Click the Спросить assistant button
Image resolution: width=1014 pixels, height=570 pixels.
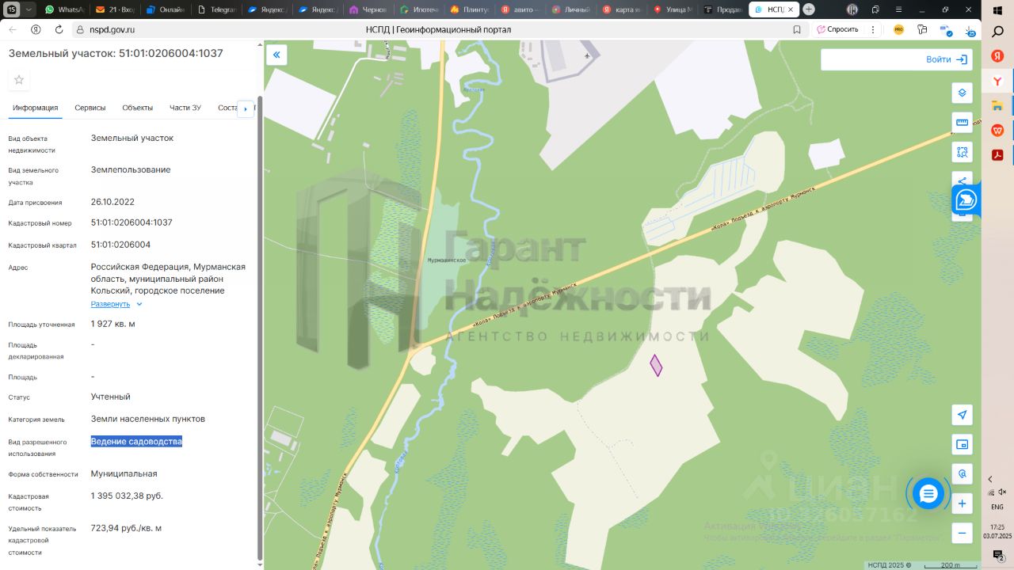pos(838,29)
